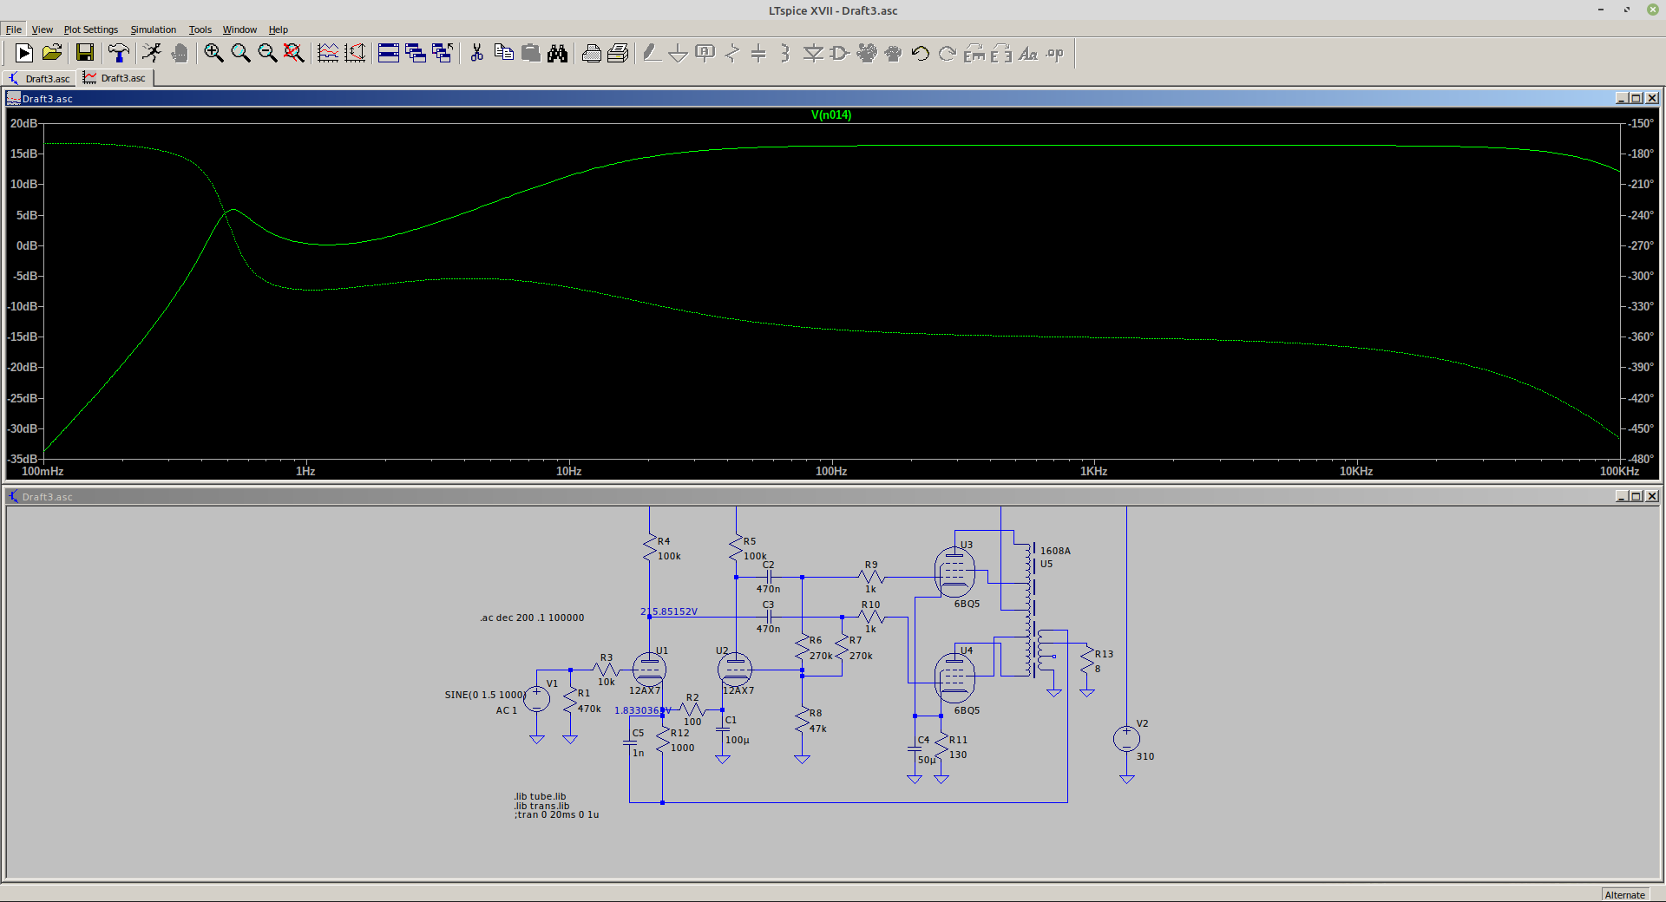Maximize the waveform plot pane
The image size is (1666, 902).
click(1636, 98)
